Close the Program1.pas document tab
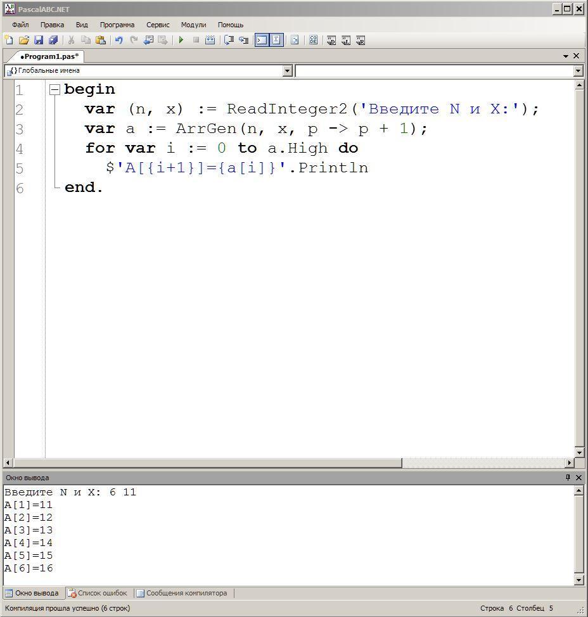The width and height of the screenshot is (588, 617). point(576,56)
